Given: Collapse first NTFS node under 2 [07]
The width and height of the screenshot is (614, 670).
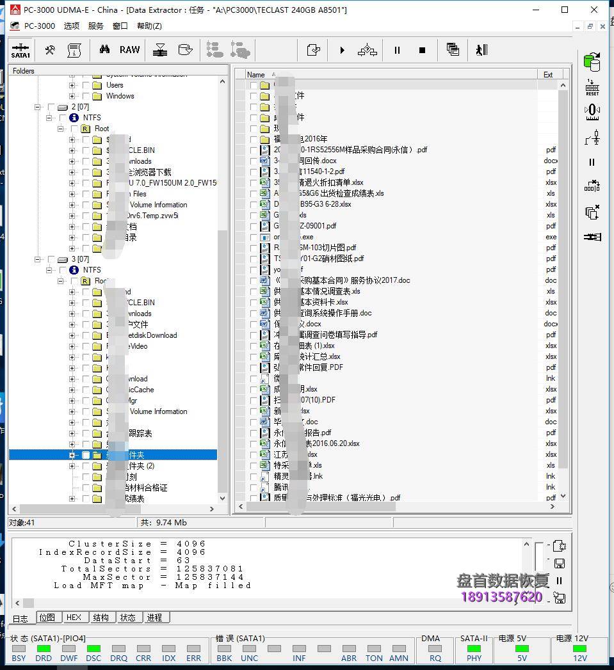Looking at the screenshot, I should [x=49, y=118].
